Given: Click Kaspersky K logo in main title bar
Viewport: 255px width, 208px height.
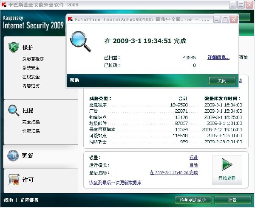Looking at the screenshot, I should click(x=4, y=5).
